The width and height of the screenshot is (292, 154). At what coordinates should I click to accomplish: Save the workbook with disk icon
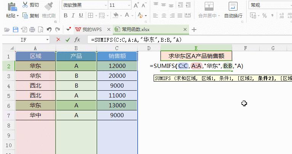pyautogui.click(x=16, y=30)
